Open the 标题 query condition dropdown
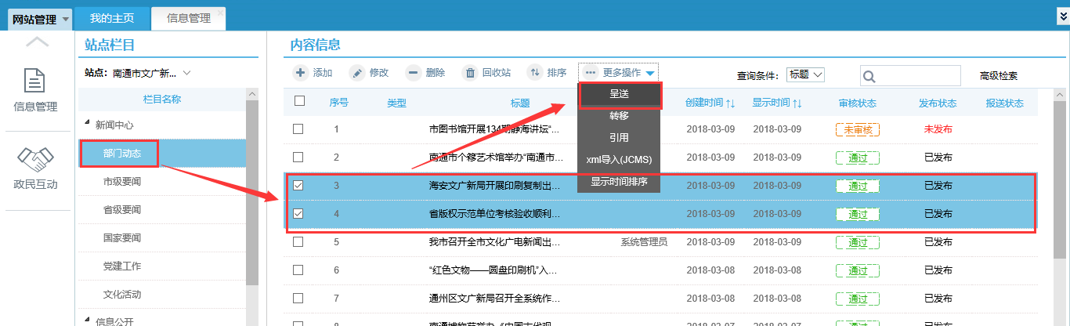The image size is (1070, 326). 806,74
